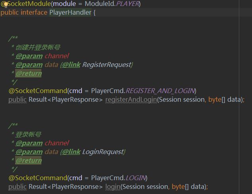Click the comment text 创建并登录帐号
Screen dimensions: 252x194
pyautogui.click(x=38, y=48)
